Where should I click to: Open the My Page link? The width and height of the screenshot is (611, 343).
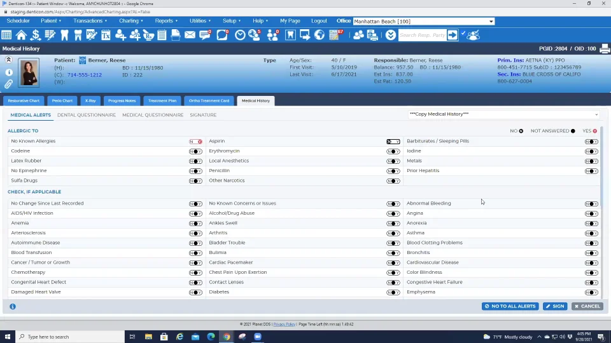[290, 20]
